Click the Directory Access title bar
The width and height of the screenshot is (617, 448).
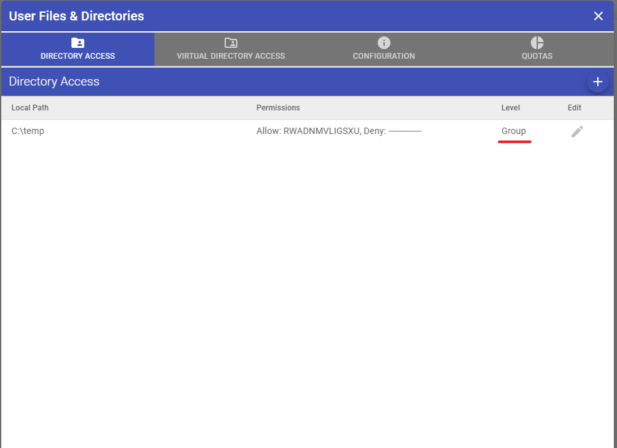point(54,81)
